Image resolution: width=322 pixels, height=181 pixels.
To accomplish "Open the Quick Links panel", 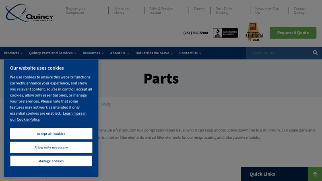I will (274, 174).
